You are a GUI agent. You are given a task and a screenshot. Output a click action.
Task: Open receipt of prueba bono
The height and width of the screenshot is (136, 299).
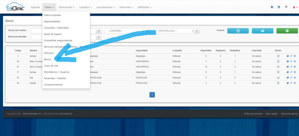(x=278, y=83)
